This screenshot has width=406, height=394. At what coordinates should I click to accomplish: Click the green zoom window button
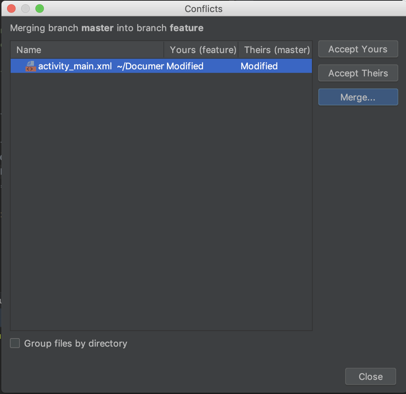pos(40,8)
